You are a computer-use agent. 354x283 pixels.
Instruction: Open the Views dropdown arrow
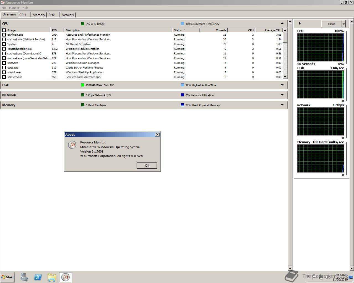point(343,24)
